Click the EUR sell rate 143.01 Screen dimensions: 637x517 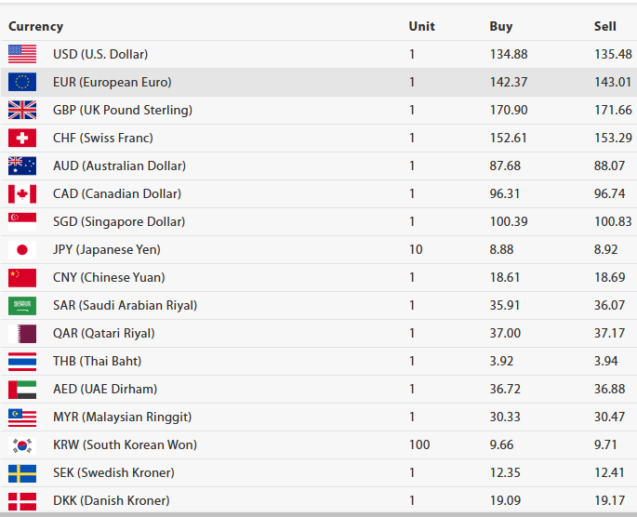[x=612, y=82]
